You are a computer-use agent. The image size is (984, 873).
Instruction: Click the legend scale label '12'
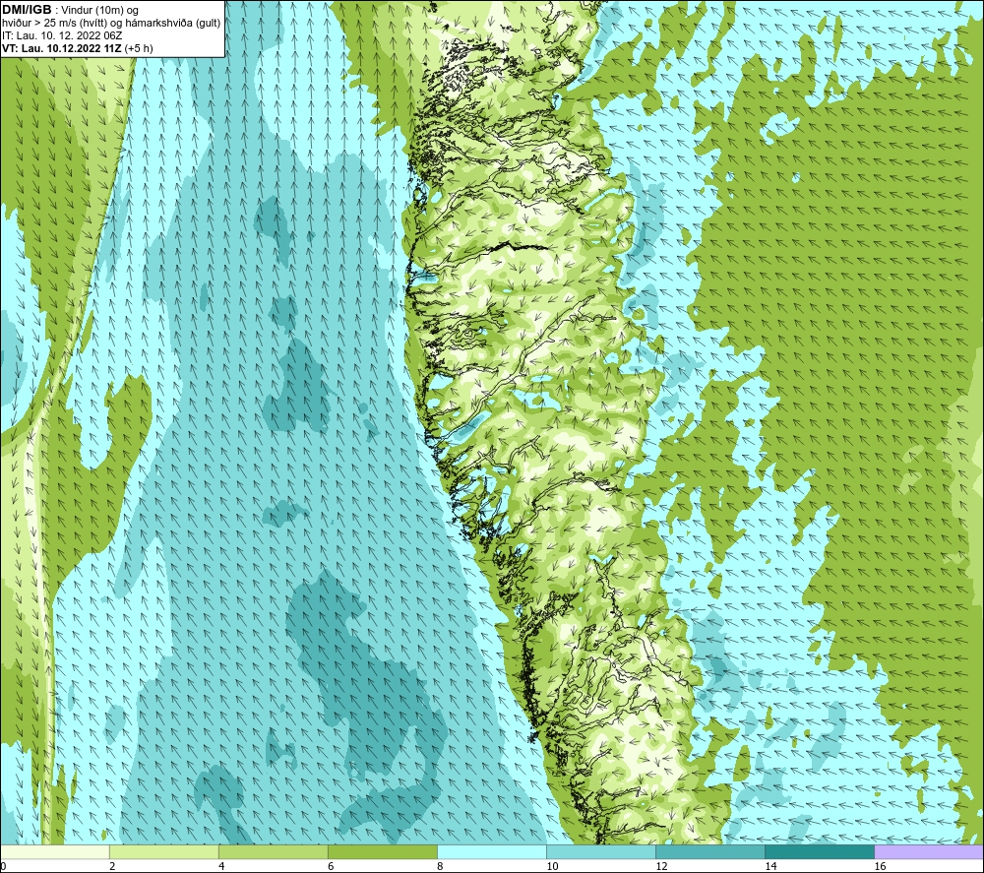point(661,866)
